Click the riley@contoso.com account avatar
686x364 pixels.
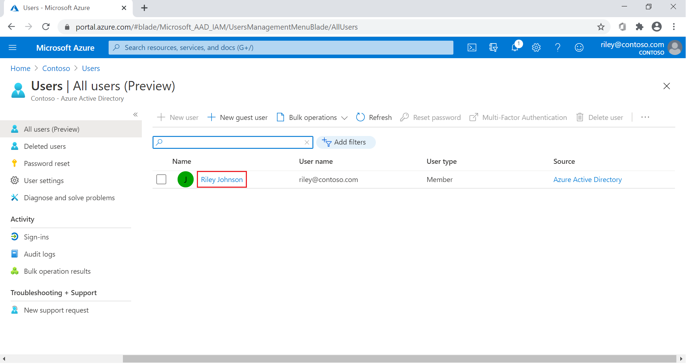tap(675, 48)
